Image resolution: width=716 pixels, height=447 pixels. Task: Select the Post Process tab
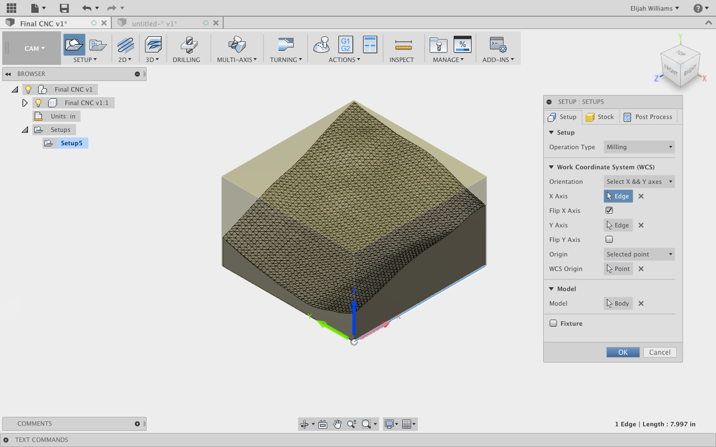pos(648,117)
